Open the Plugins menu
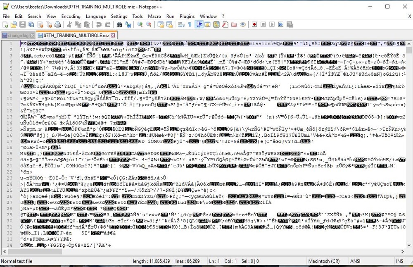 [x=187, y=16]
